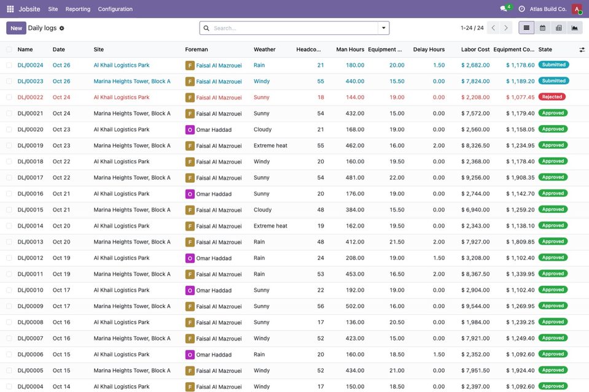589x392 pixels.
Task: Sort by Foreman column header
Action: click(x=197, y=50)
